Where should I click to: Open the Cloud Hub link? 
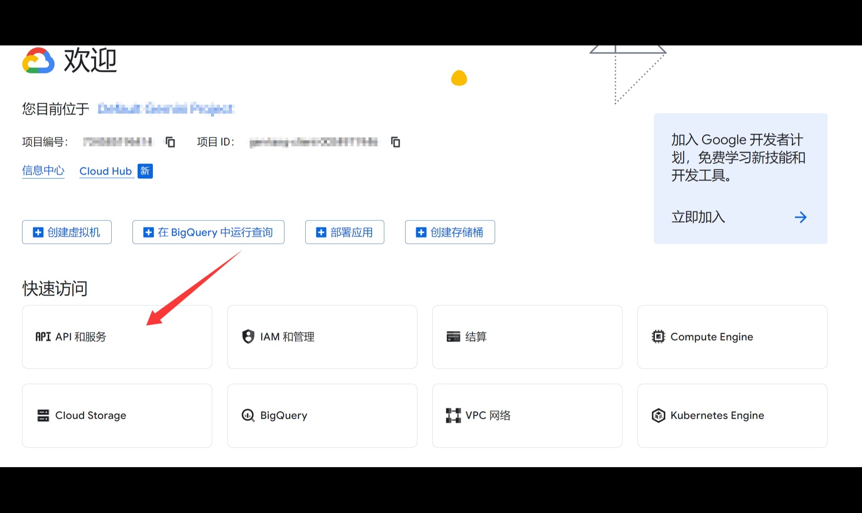coord(106,171)
